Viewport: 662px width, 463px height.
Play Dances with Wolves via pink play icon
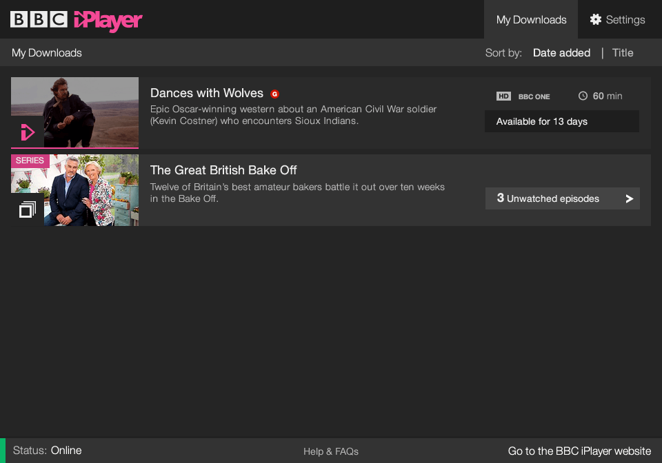[28, 132]
